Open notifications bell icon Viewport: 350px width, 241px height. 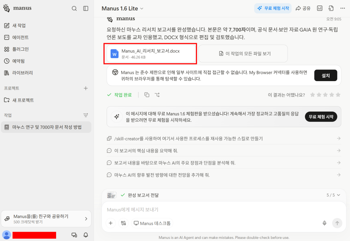tap(86, 235)
